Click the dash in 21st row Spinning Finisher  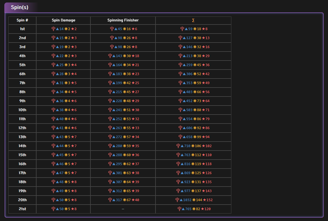click(x=123, y=209)
